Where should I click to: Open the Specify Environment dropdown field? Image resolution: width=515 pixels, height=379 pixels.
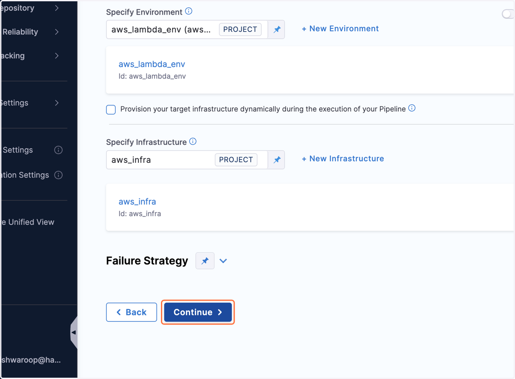187,29
